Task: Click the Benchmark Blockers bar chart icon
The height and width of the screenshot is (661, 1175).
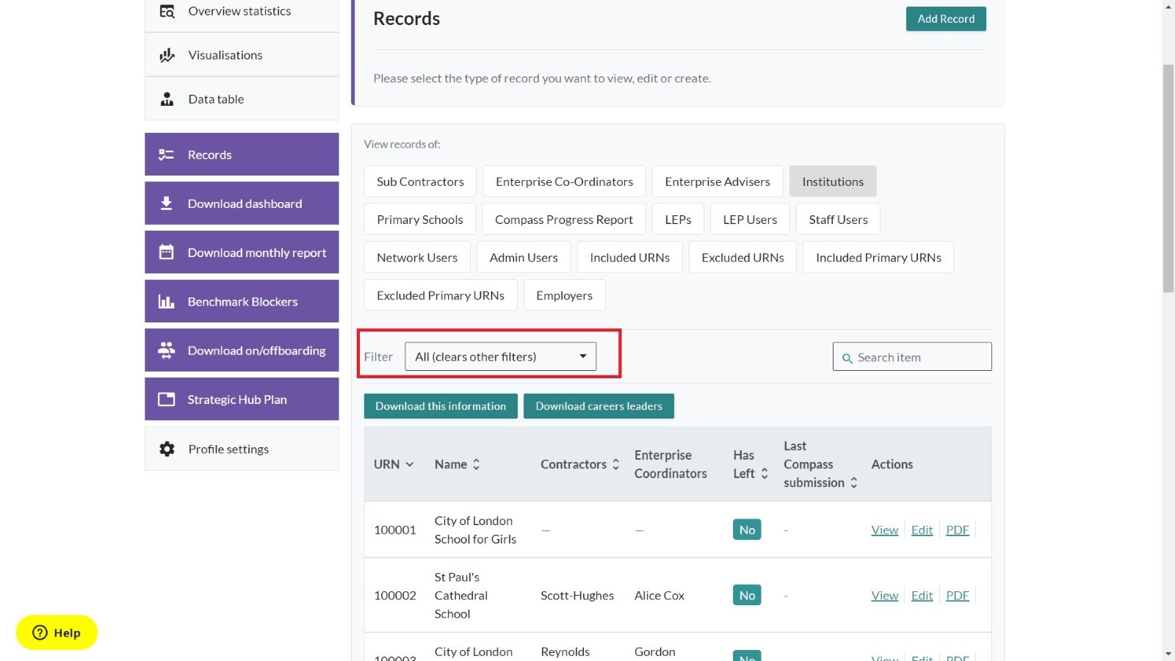Action: pos(167,302)
